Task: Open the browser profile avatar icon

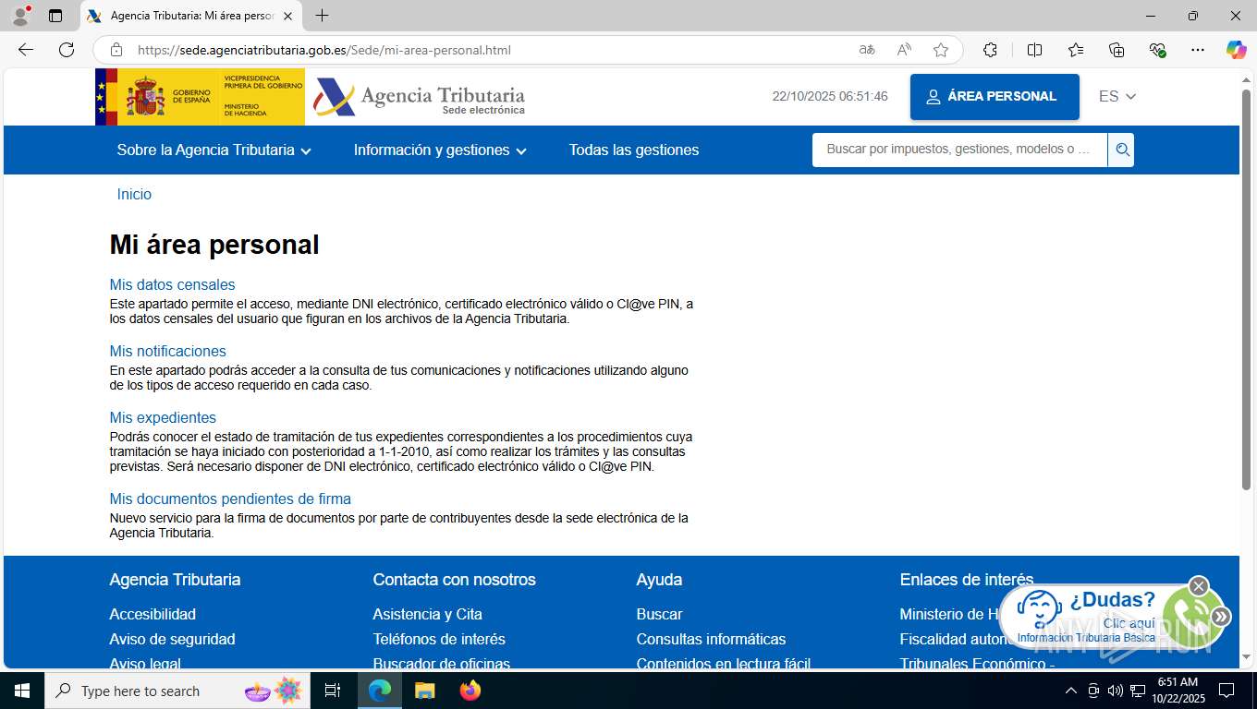Action: (20, 16)
